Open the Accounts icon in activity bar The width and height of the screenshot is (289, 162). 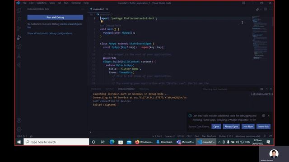[19, 120]
